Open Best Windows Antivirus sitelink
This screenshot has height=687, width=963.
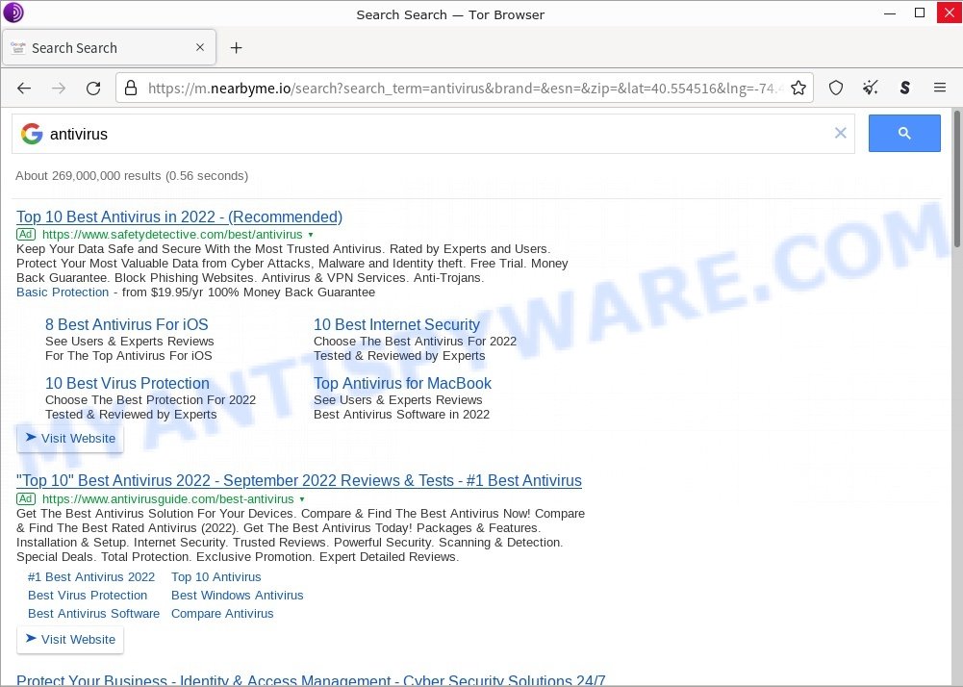tap(237, 596)
